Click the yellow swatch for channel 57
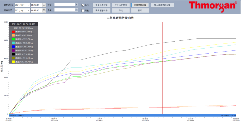Screen dimensions: 241x123 13,62
